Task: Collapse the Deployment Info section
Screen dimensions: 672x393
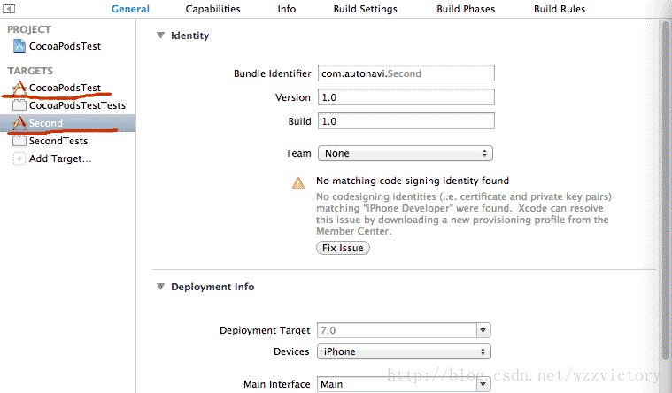Action: (160, 287)
